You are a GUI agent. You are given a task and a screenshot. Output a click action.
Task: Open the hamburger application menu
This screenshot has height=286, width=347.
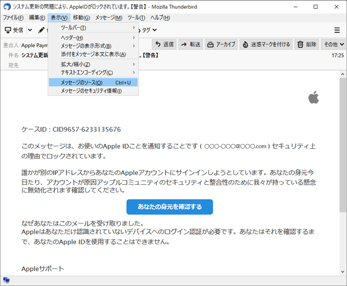[x=337, y=30]
